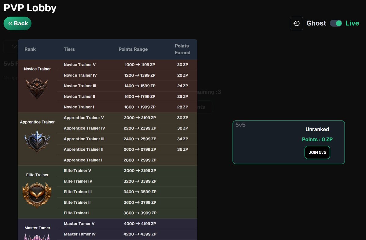Click the green 'Live' label

(352, 23)
